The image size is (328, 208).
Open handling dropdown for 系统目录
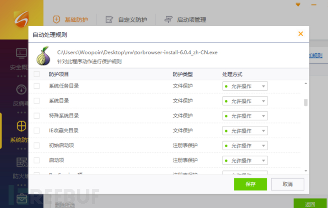click(245, 101)
